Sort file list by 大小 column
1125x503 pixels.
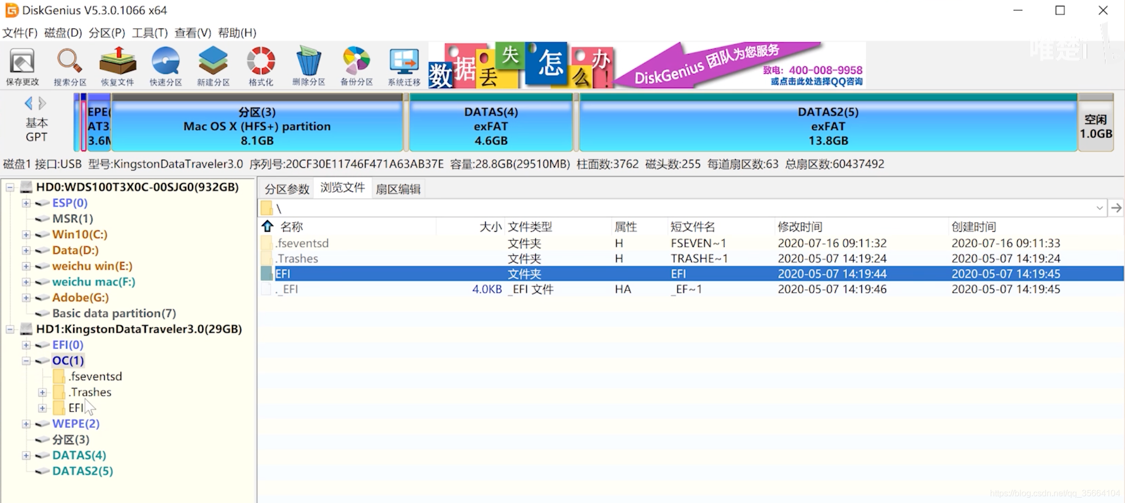[x=490, y=226]
